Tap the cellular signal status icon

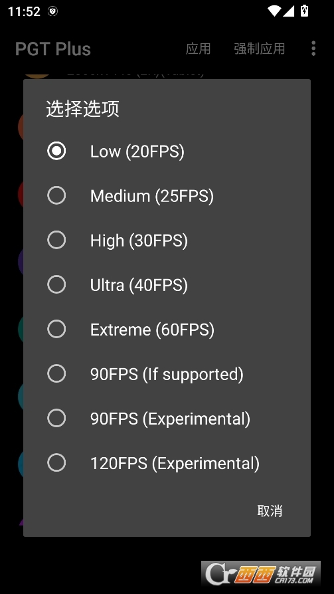tap(289, 11)
